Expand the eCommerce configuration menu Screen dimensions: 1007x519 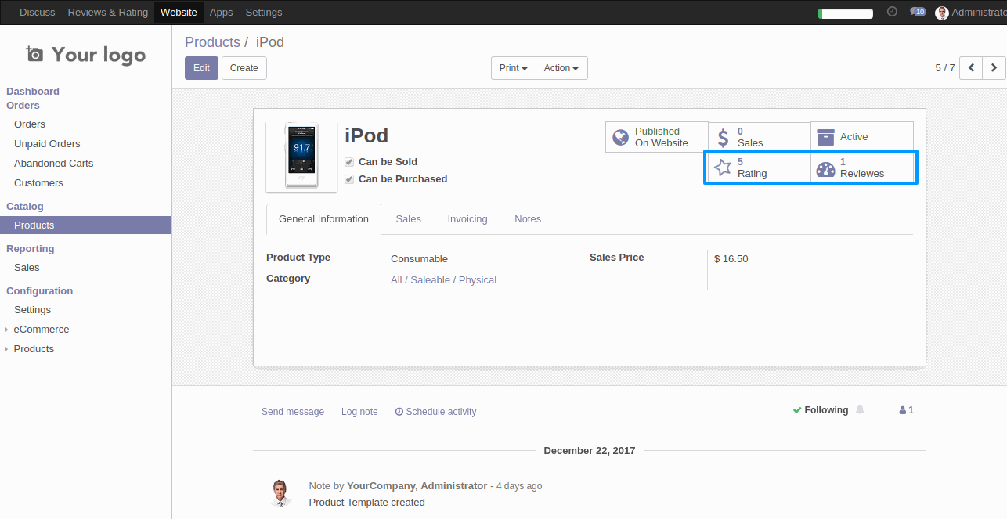(x=42, y=330)
